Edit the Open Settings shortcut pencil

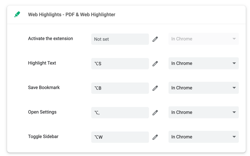coord(155,113)
